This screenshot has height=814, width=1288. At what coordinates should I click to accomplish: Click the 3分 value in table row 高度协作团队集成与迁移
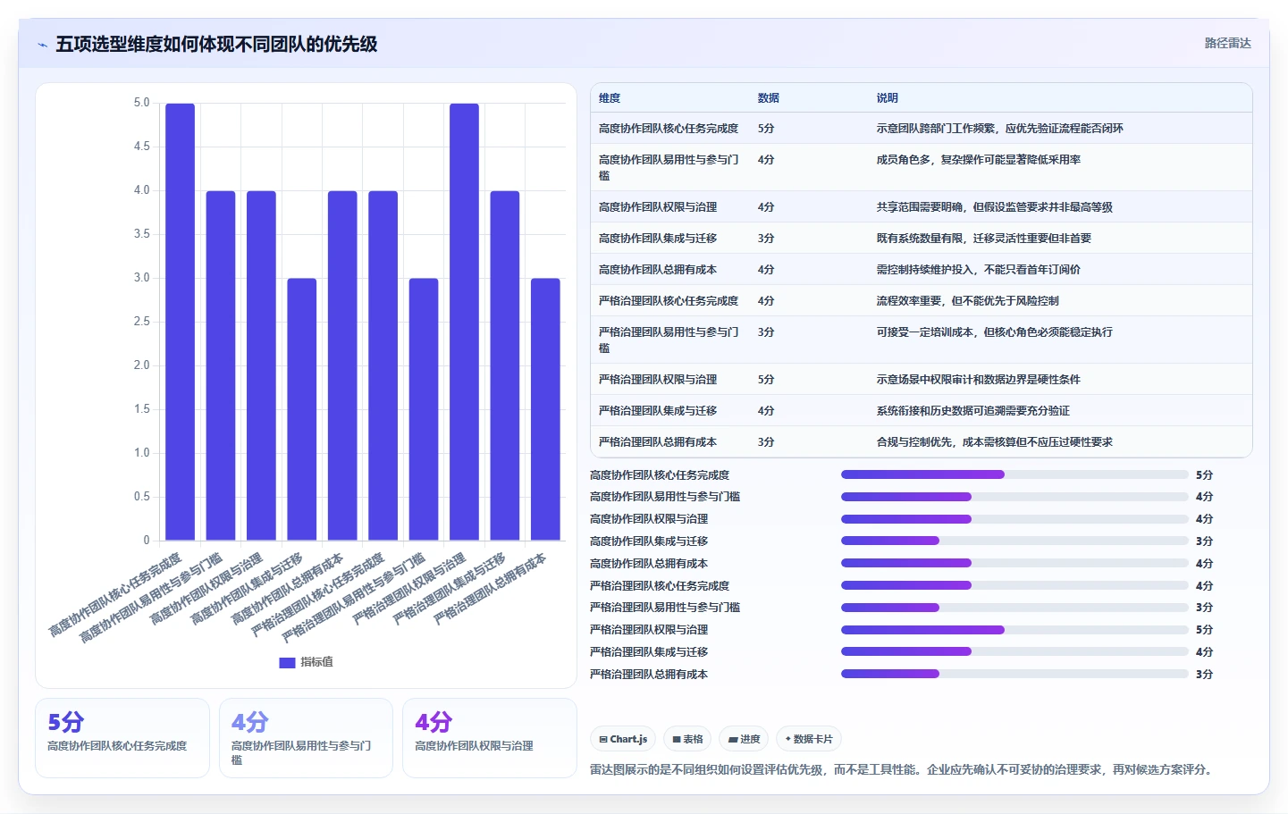pyautogui.click(x=766, y=239)
